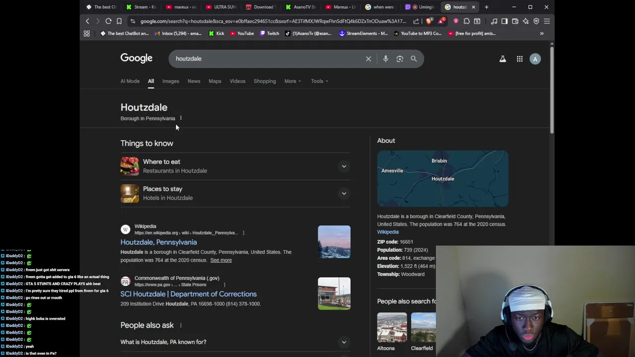Viewport: 635px width, 357px height.
Task: Open the apps grid in bookmarks bar
Action: (86, 34)
